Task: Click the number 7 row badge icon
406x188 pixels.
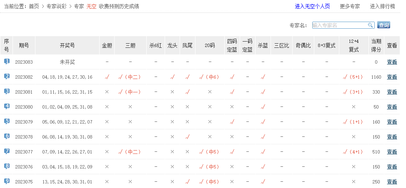Action: point(7,151)
